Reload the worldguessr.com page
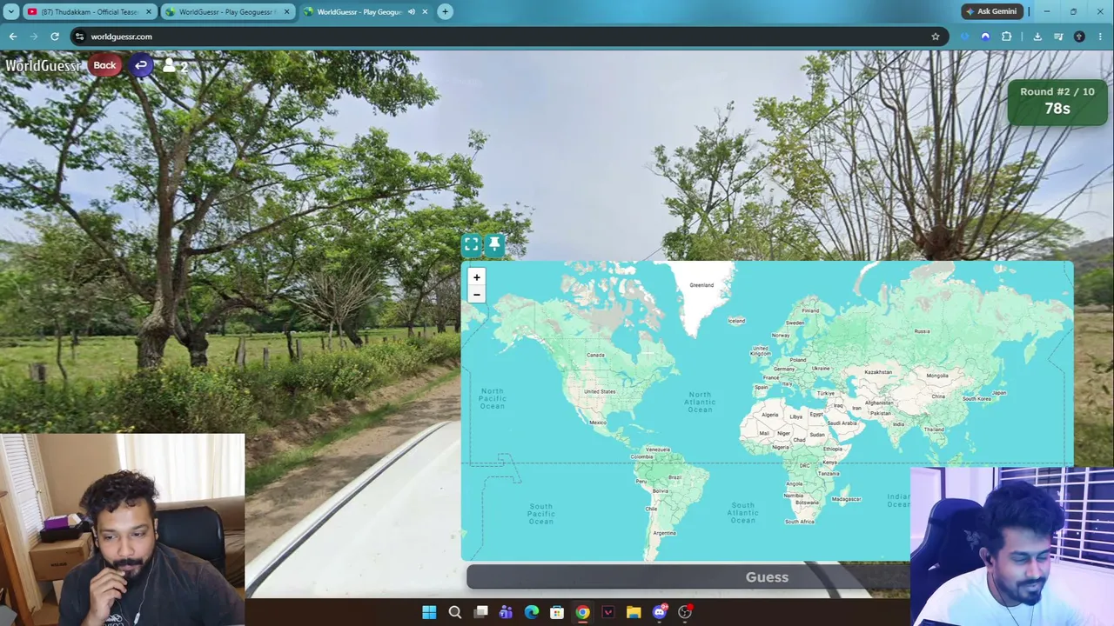This screenshot has width=1114, height=626. [55, 37]
